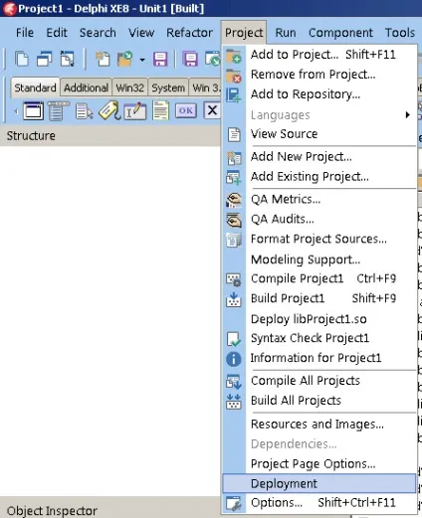
Task: Click the View Unit pages icon in toolbar
Action: [22, 59]
